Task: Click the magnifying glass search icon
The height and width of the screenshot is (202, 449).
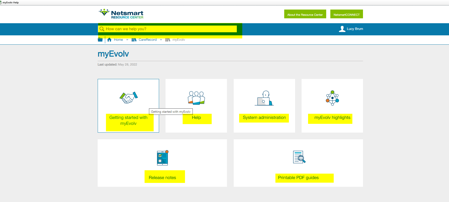Action: pyautogui.click(x=102, y=29)
